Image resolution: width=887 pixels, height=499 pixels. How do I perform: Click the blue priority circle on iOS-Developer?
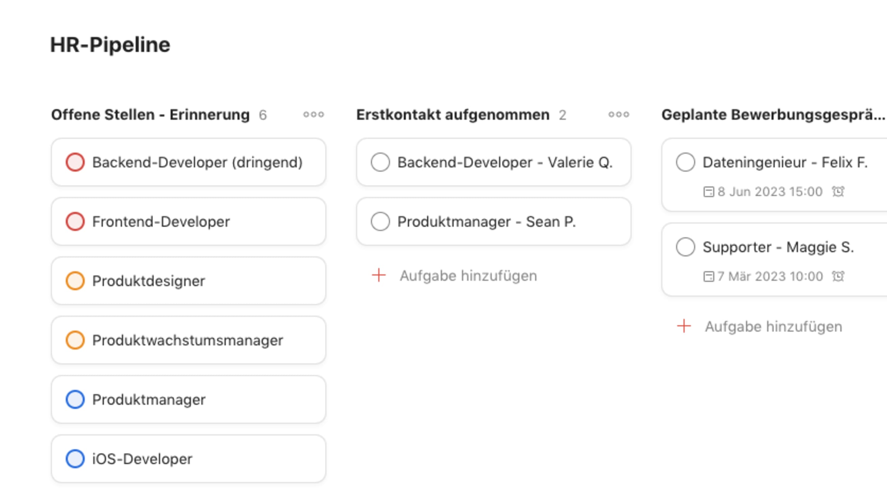pos(75,458)
